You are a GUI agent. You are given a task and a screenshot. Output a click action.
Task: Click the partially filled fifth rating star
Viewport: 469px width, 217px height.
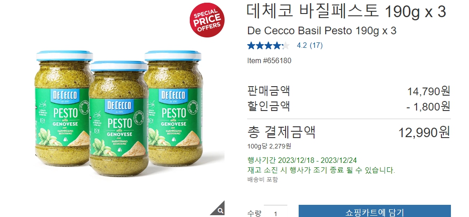[286, 46]
